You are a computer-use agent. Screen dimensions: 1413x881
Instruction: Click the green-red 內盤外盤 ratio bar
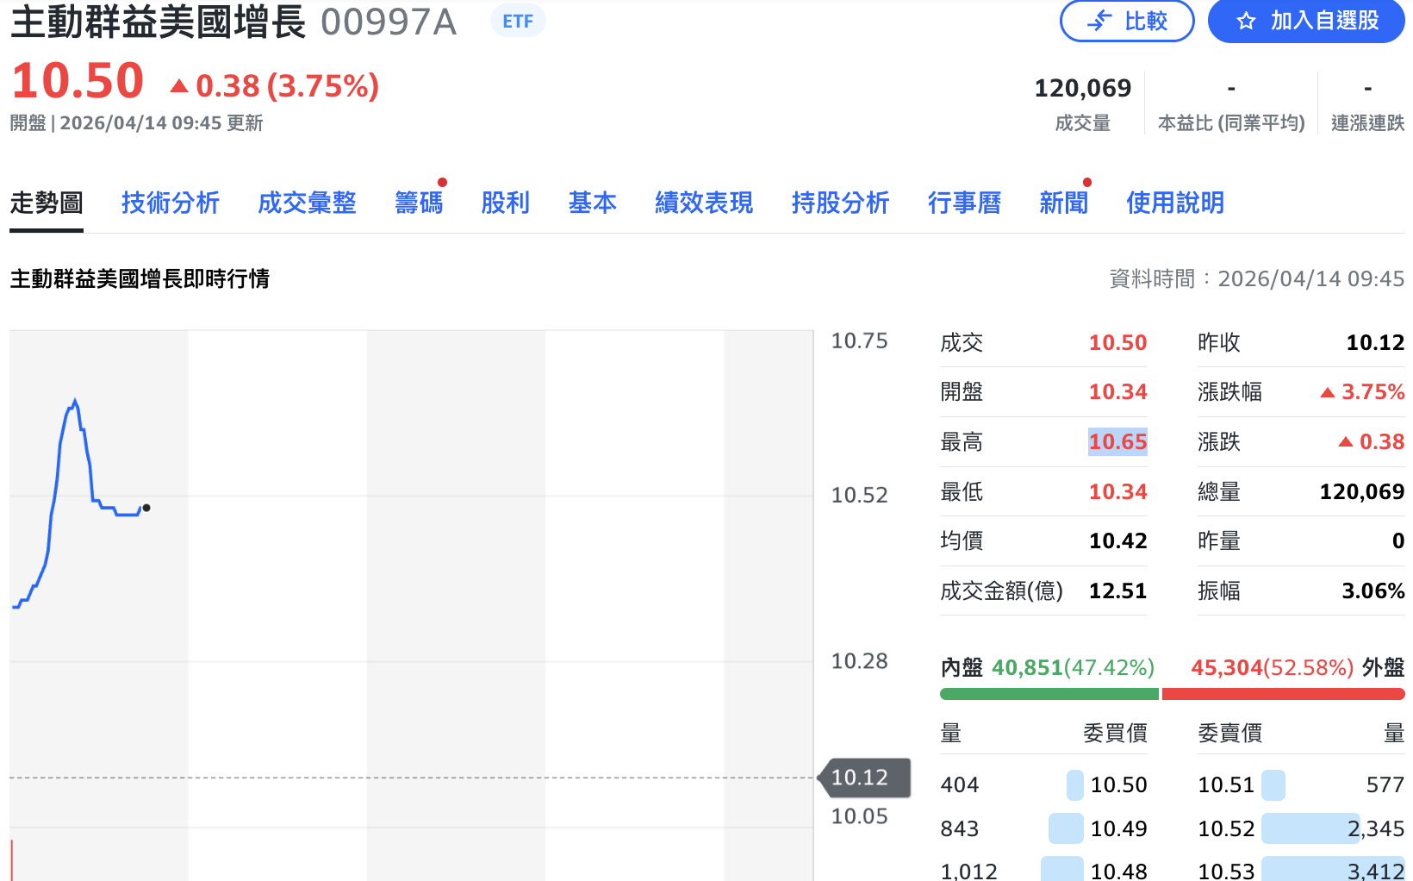tap(1172, 692)
